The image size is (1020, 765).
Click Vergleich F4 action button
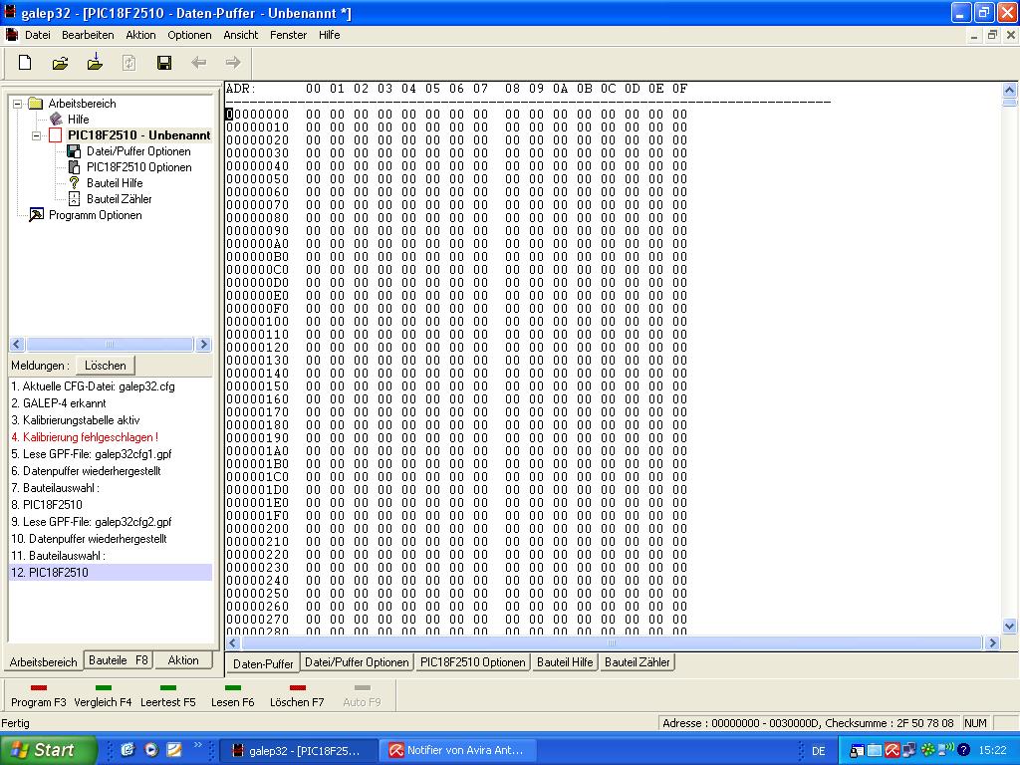(x=103, y=696)
